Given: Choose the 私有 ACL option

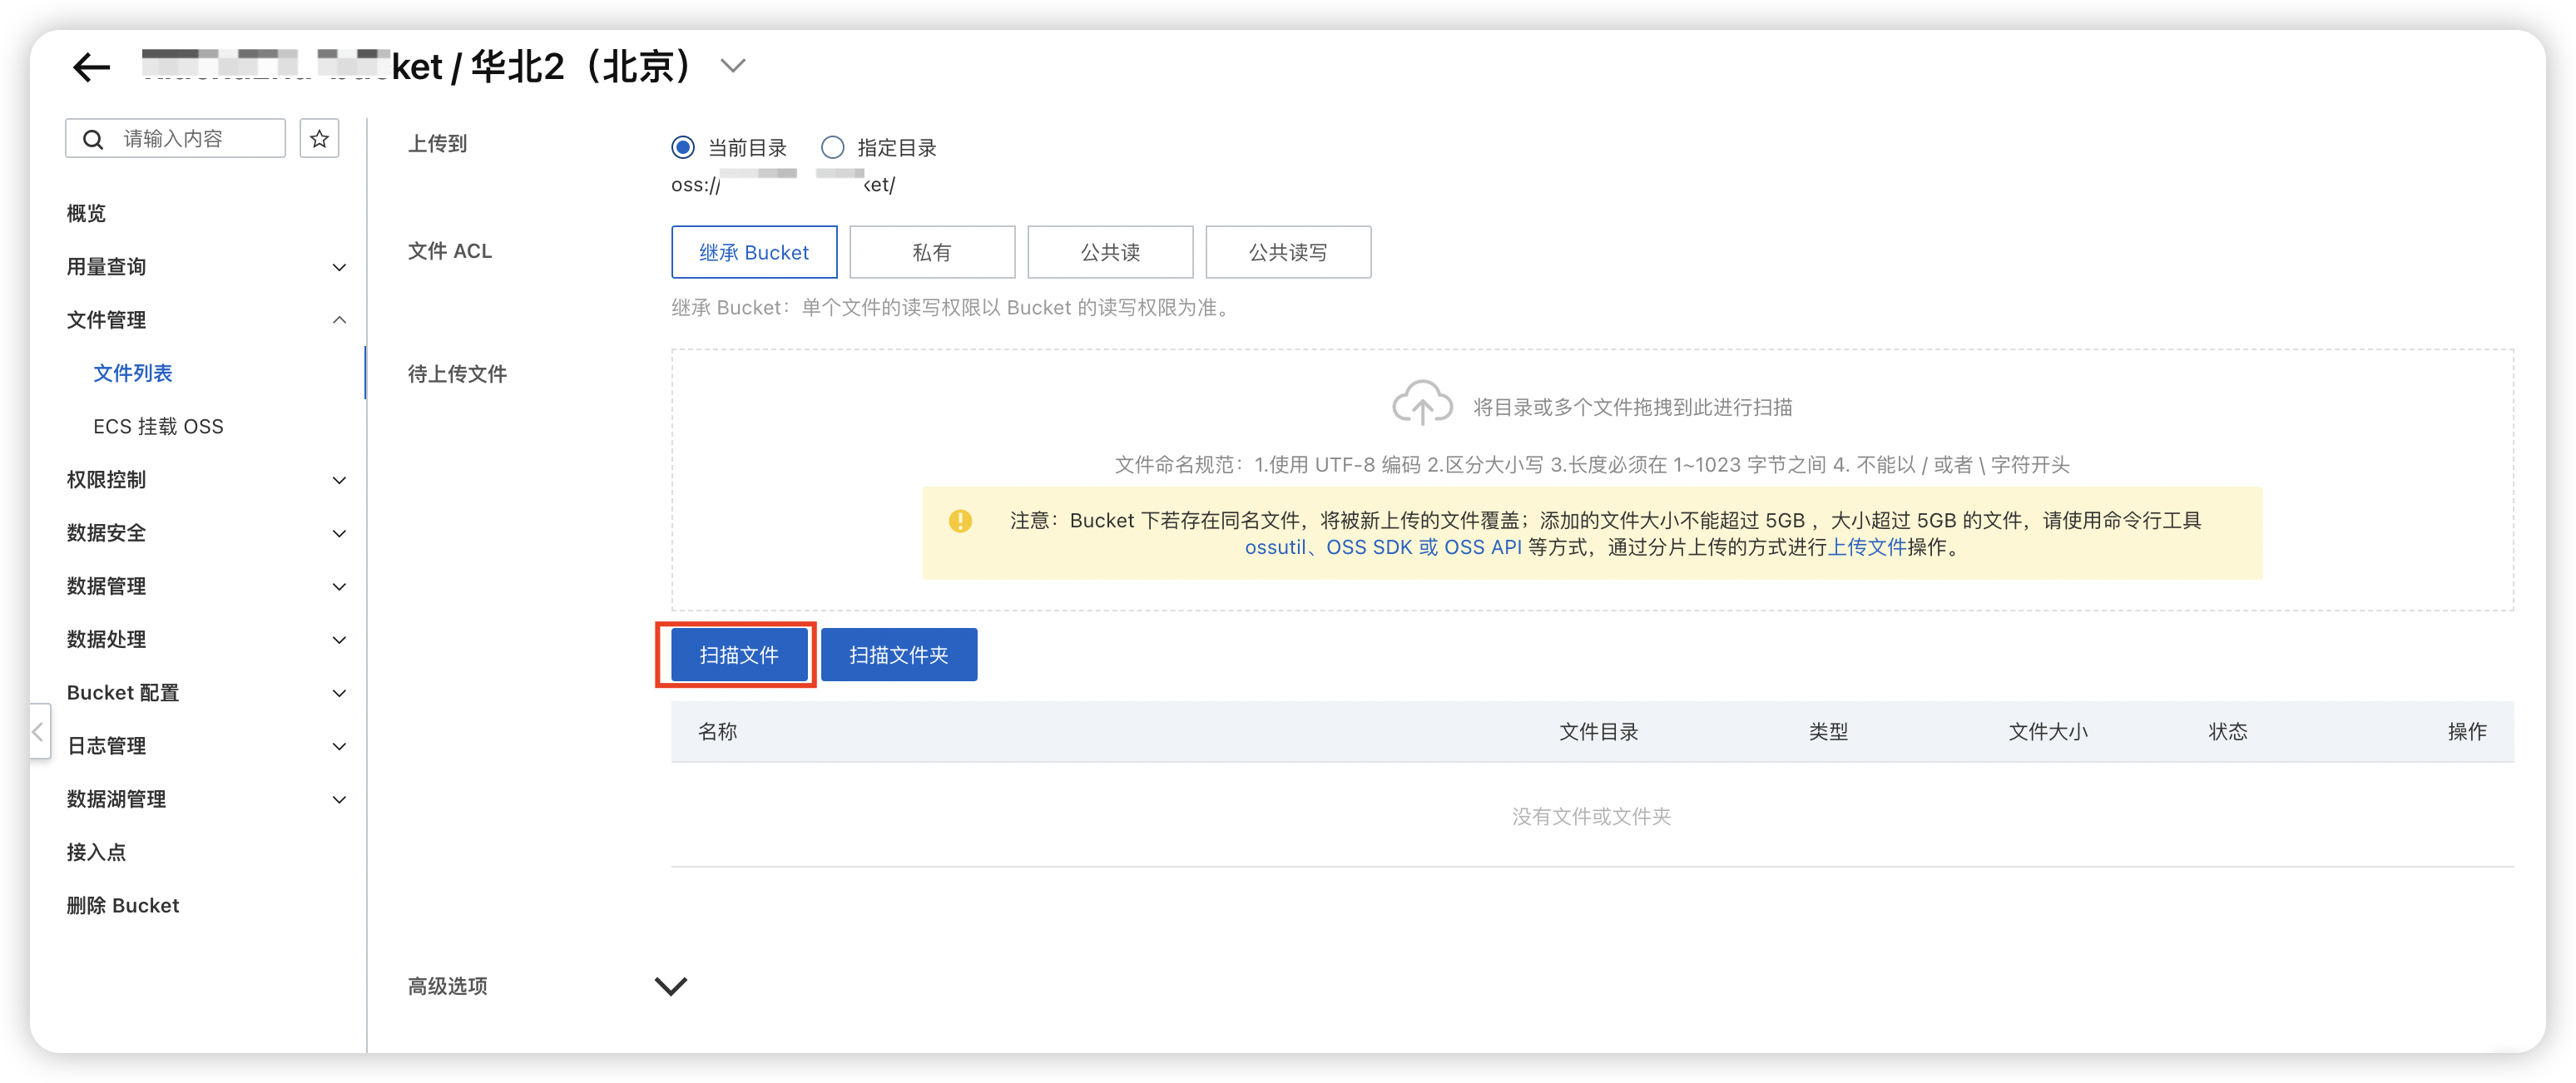Looking at the screenshot, I should coord(931,252).
